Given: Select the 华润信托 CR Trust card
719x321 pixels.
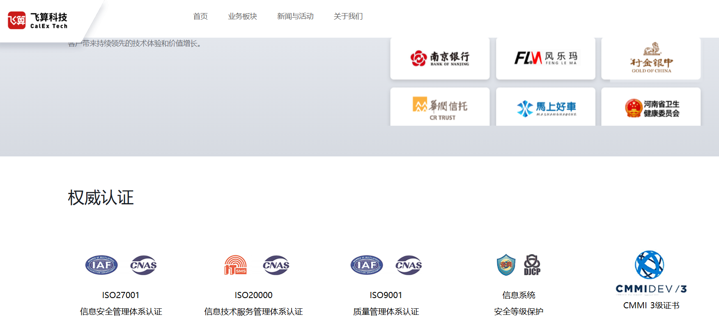Looking at the screenshot, I should (x=440, y=107).
